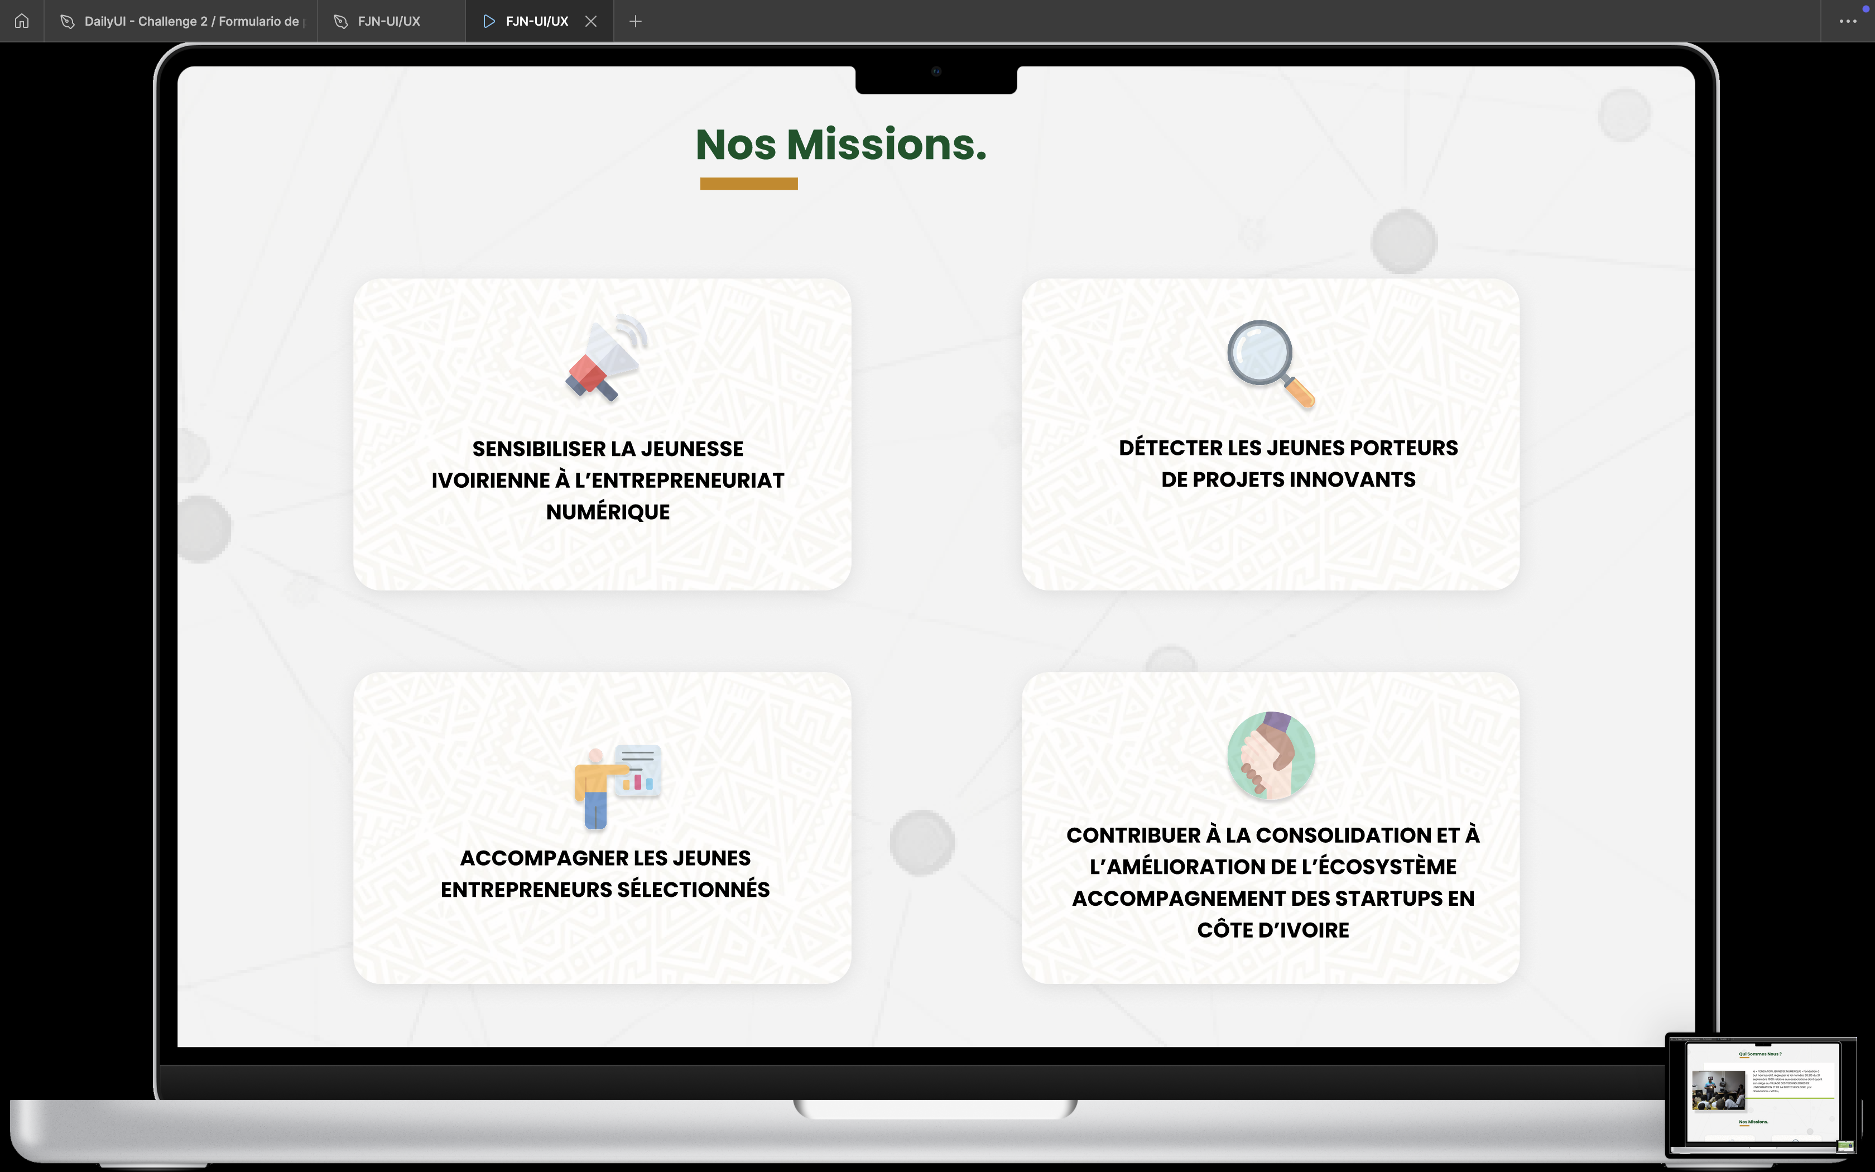Open a new tab with the plus button
Viewport: 1875px width, 1172px height.
tap(636, 21)
